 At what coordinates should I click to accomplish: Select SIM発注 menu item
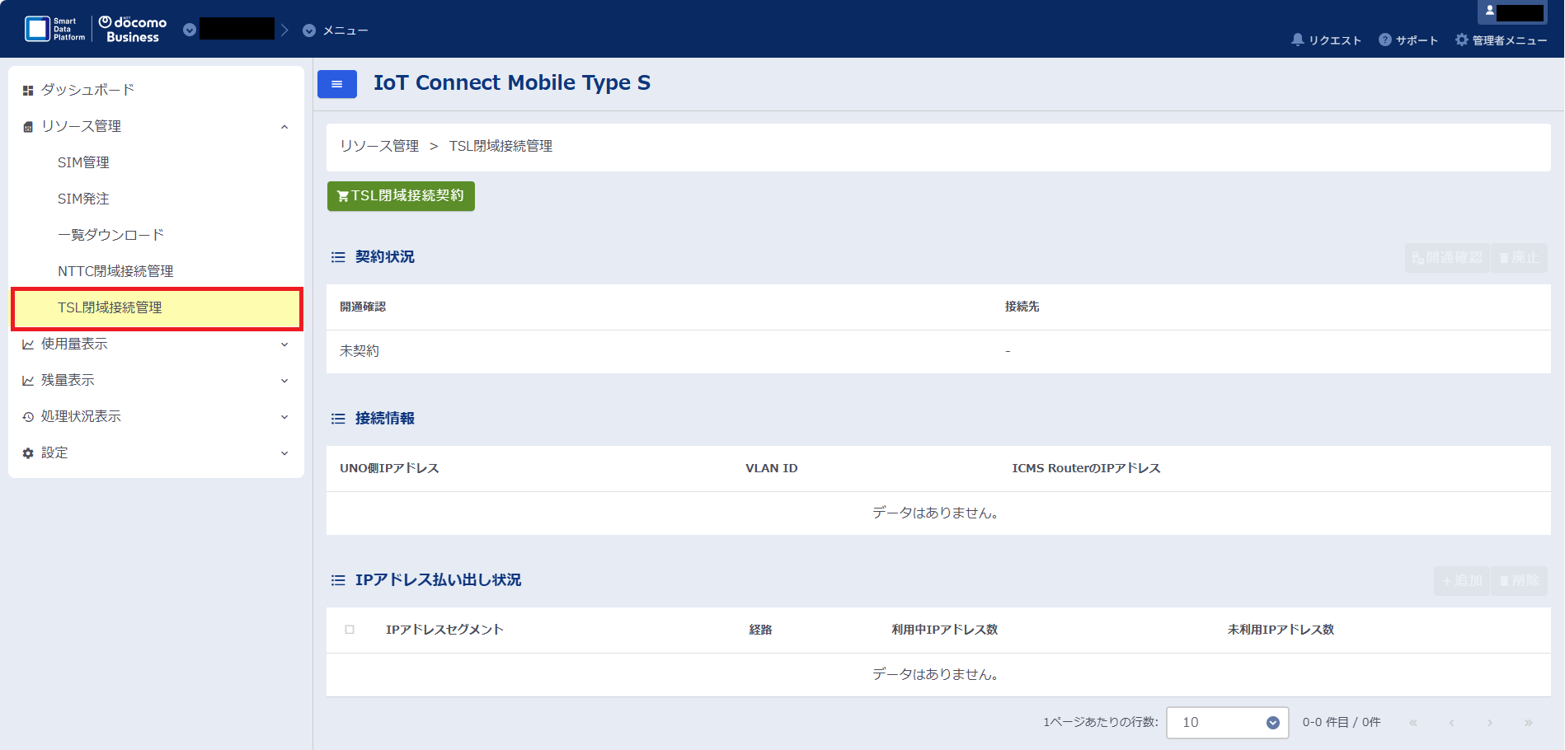pos(156,199)
